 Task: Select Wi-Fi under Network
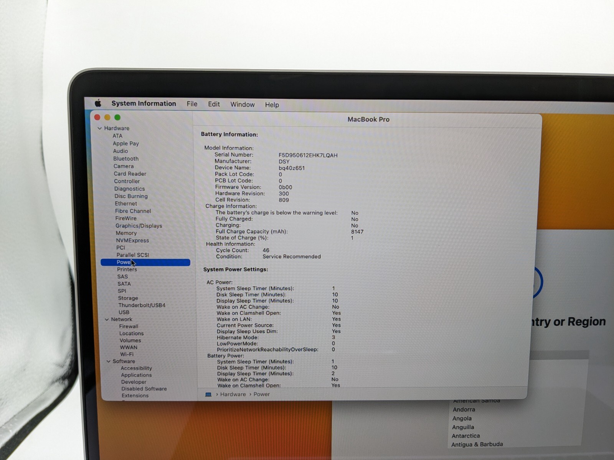[127, 354]
